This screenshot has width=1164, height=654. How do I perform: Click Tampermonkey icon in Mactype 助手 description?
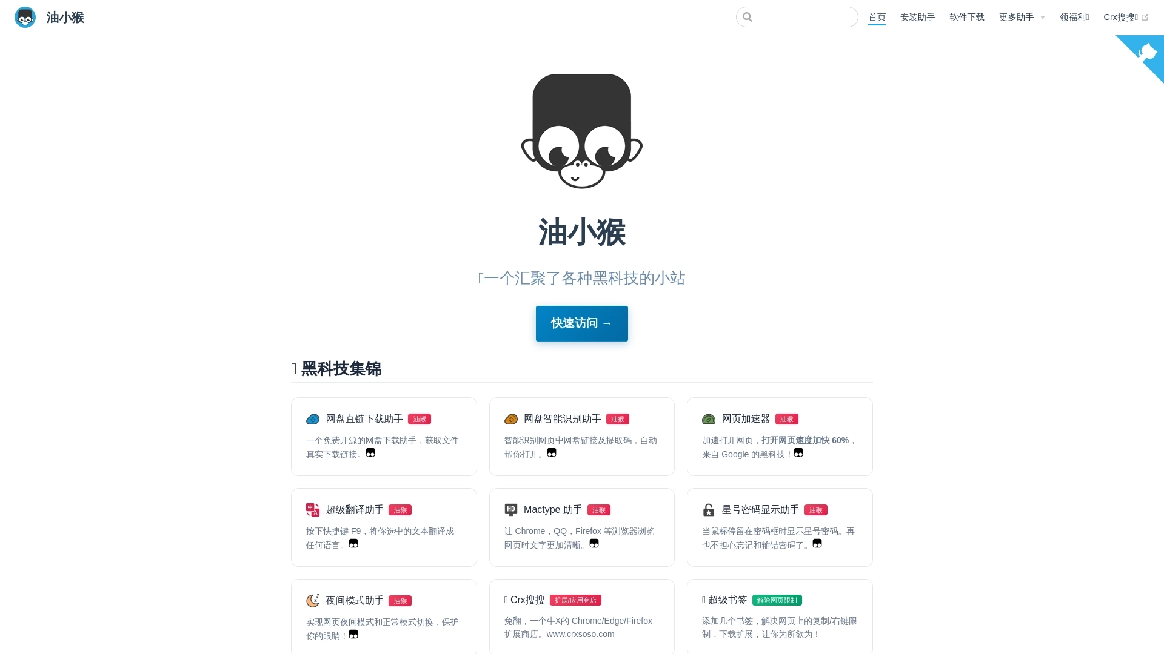click(x=594, y=544)
